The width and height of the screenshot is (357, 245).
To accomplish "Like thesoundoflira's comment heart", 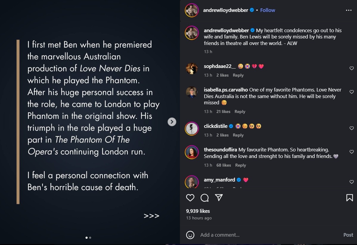I will pyautogui.click(x=352, y=152).
